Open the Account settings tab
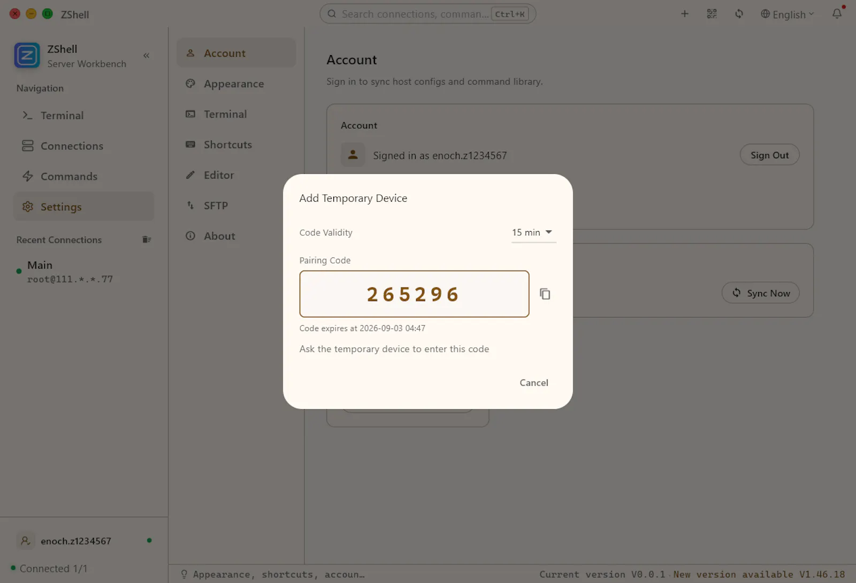856x583 pixels. (x=236, y=53)
